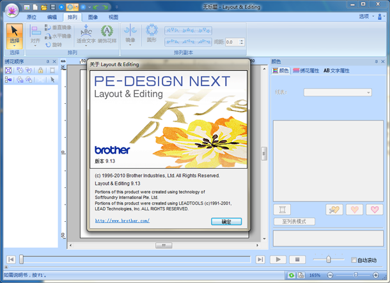Click the 垂直镜像 vertical mirror command
This screenshot has width=390, height=283.
[x=58, y=27]
